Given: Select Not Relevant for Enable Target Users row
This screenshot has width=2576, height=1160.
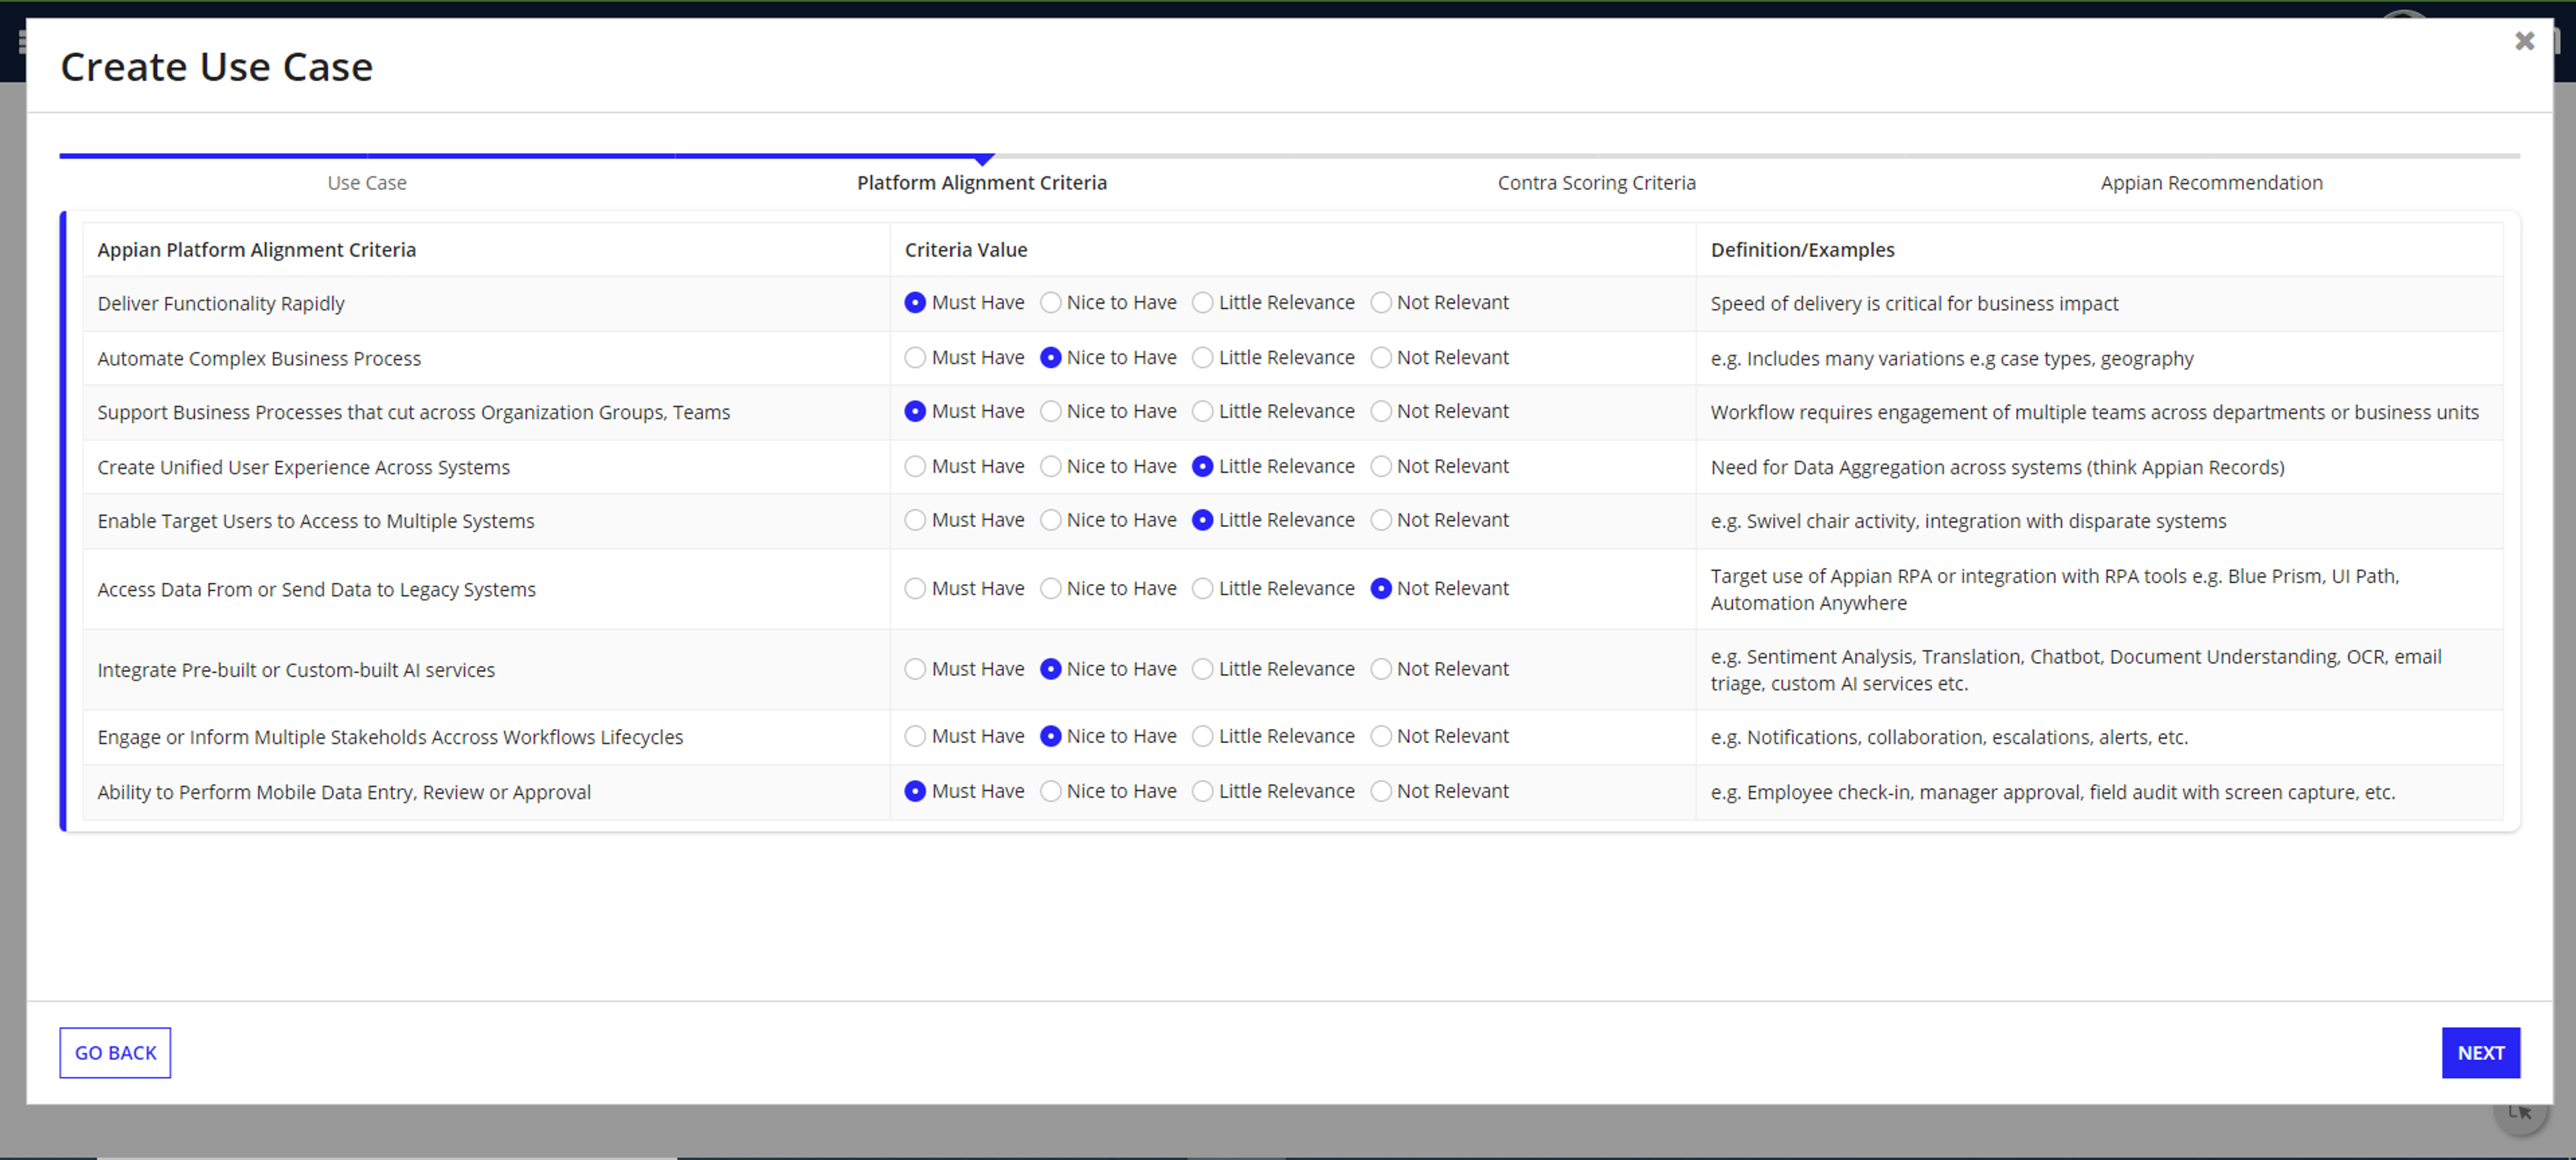Looking at the screenshot, I should [x=1380, y=520].
